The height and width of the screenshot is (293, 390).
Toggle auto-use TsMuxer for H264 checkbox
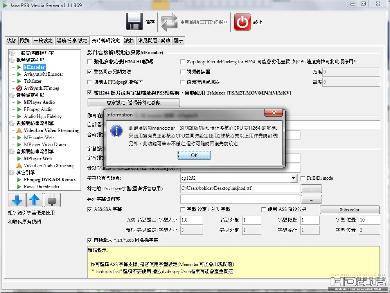[x=90, y=93]
